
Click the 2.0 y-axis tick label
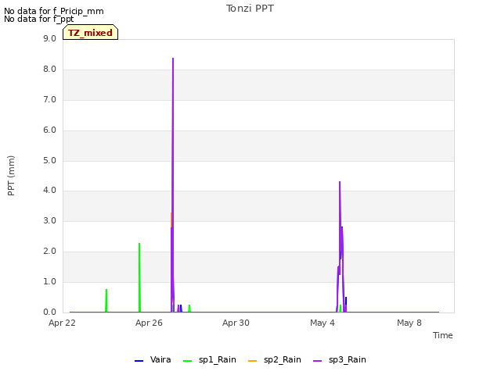point(49,252)
